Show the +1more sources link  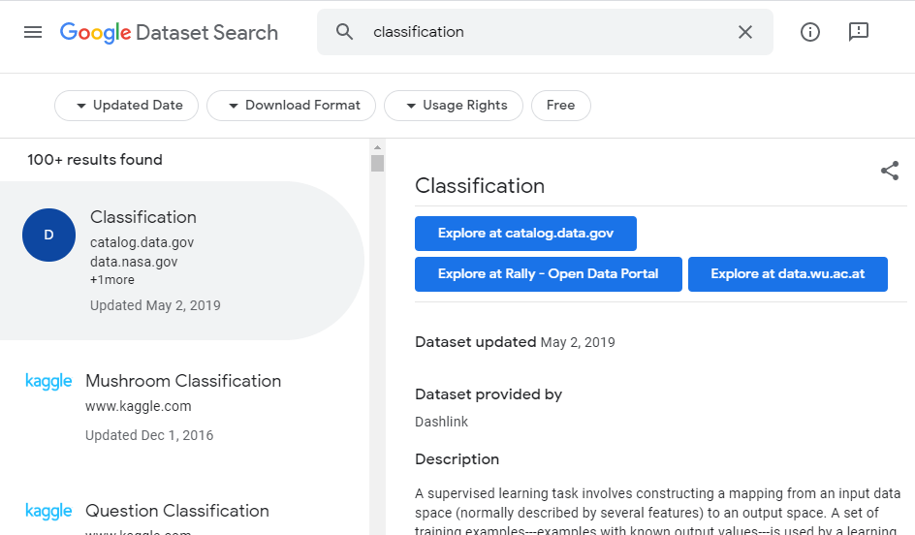112,280
